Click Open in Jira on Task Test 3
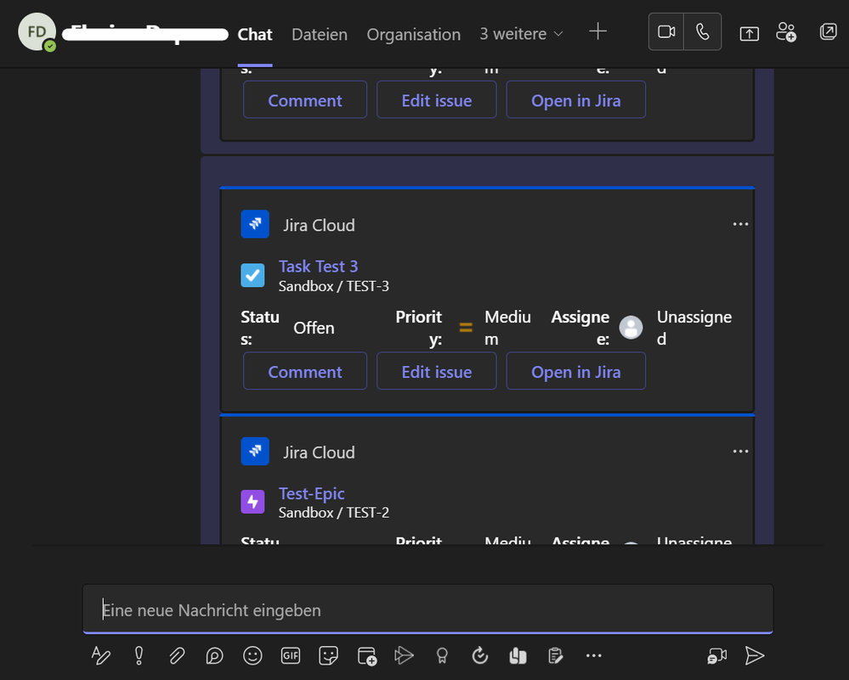Screen dimensions: 849x680 575,372
